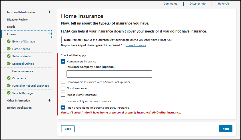Click green checkmark beside Funeral or Reburial Expenses
Viewport: 241px width, 140px height.
(x=9, y=86)
